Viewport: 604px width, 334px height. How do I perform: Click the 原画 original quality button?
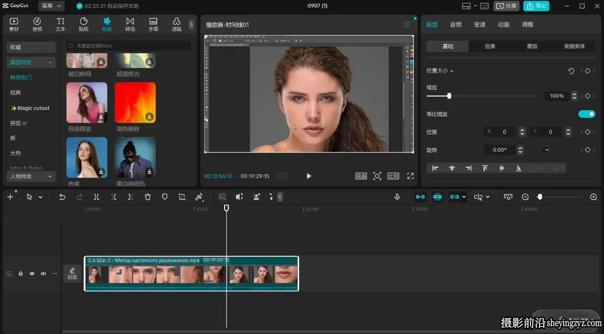coord(361,176)
